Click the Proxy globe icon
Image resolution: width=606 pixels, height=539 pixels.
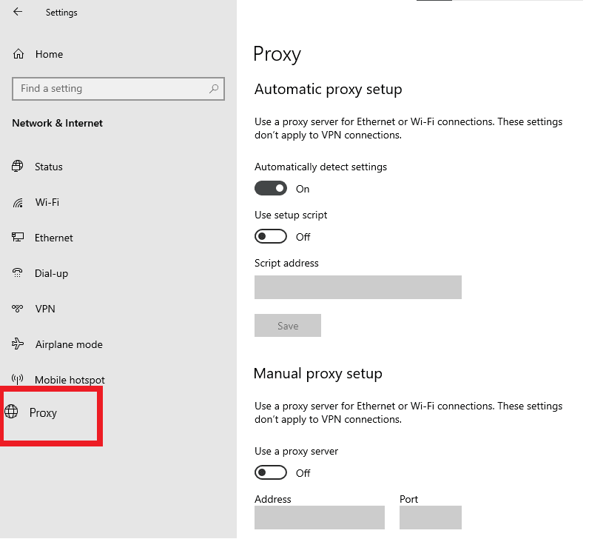(x=12, y=412)
